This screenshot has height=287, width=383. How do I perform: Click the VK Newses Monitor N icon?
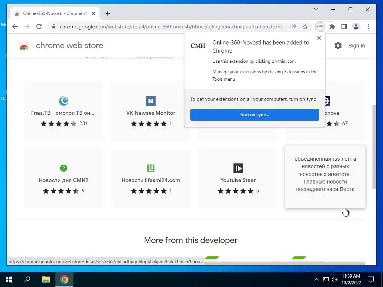151,101
